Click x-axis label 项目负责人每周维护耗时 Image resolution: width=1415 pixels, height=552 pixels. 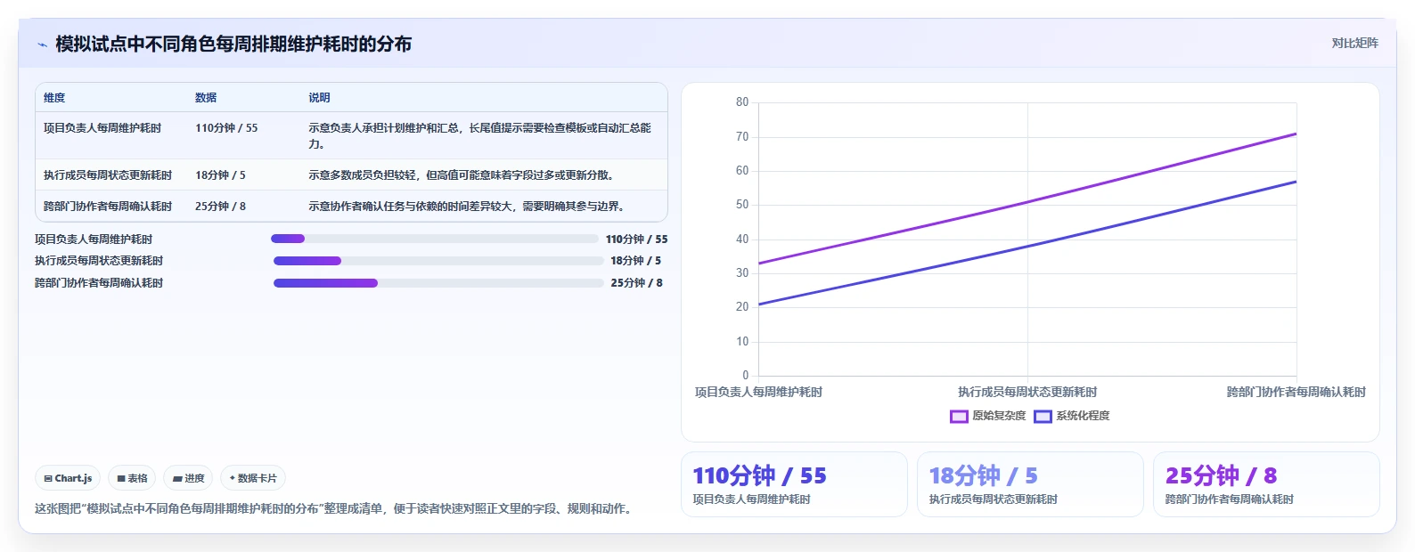(x=758, y=393)
